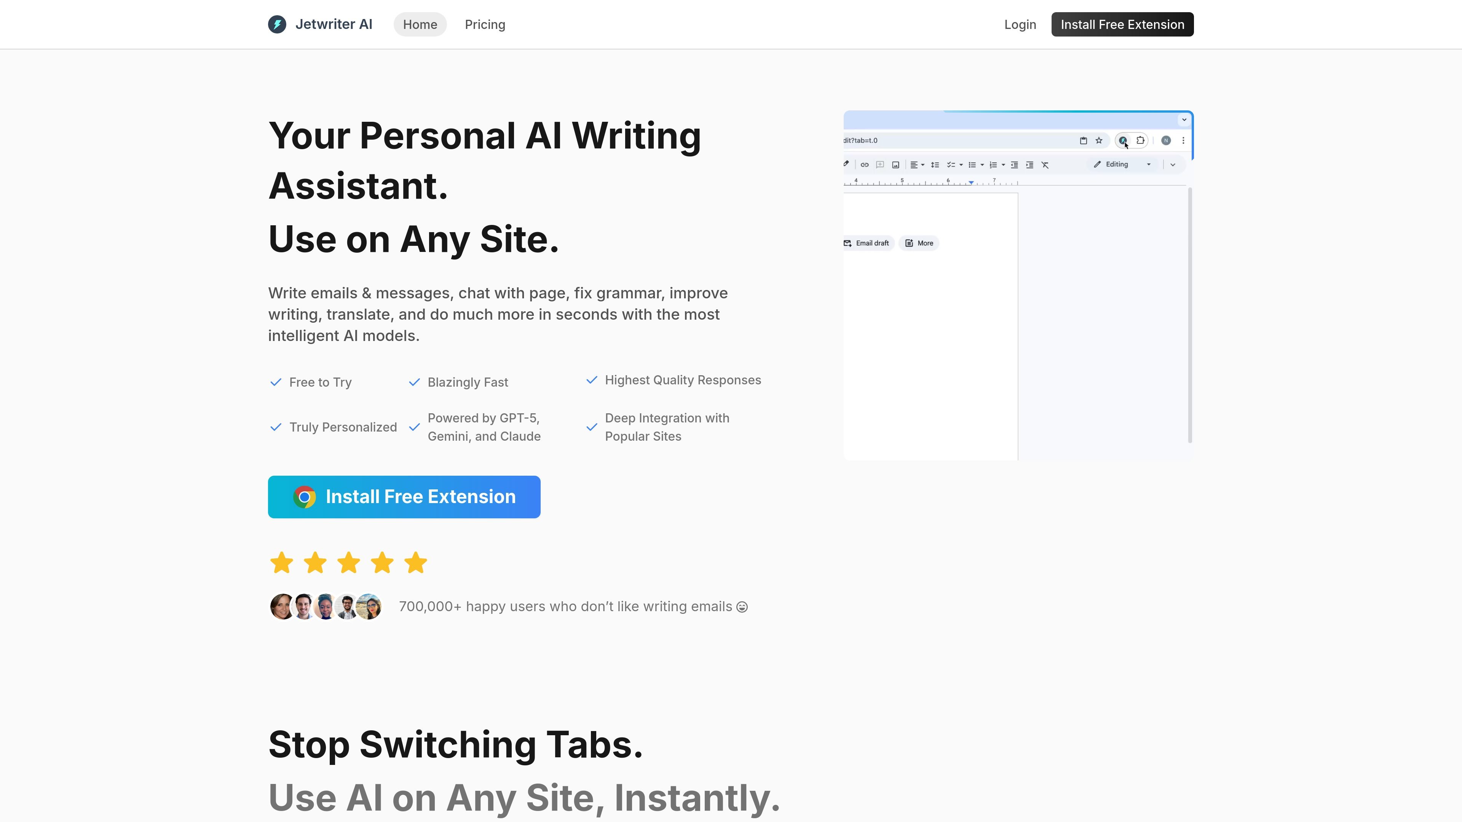This screenshot has height=822, width=1462.
Task: Click the numbered list icon in Docs toolbar
Action: pyautogui.click(x=993, y=165)
